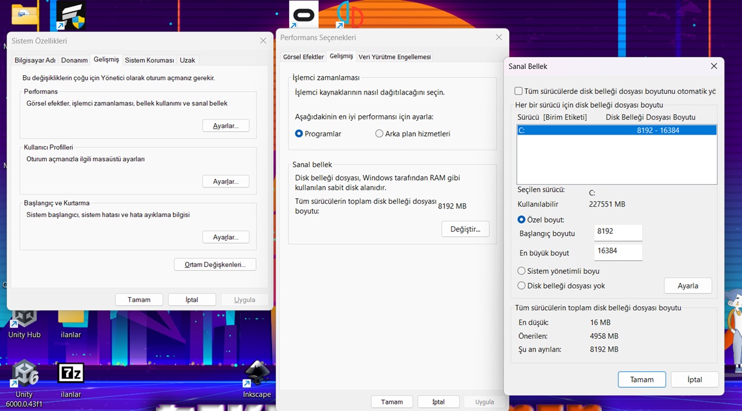Screen dimensions: 742x411
Task: Choose Disk belleği dosyası yok option
Action: (x=522, y=286)
